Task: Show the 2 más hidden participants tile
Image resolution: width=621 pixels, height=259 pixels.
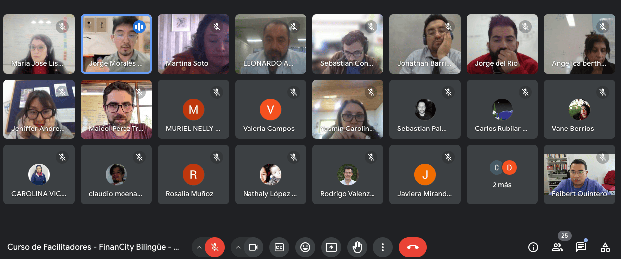Action: pyautogui.click(x=502, y=174)
